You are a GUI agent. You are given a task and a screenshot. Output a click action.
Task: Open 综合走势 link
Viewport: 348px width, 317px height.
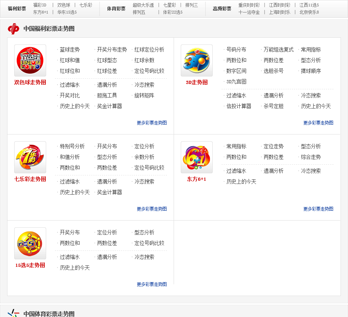(x=311, y=157)
